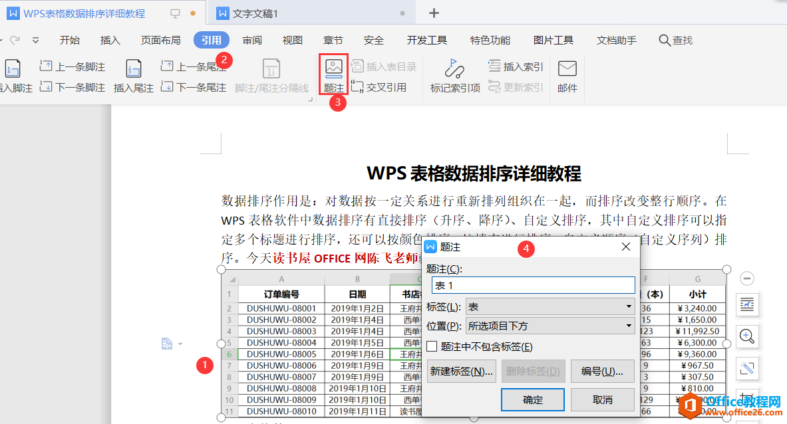Click 插入表目录 in ribbon
Image resolution: width=787 pixels, height=424 pixels.
click(x=385, y=66)
